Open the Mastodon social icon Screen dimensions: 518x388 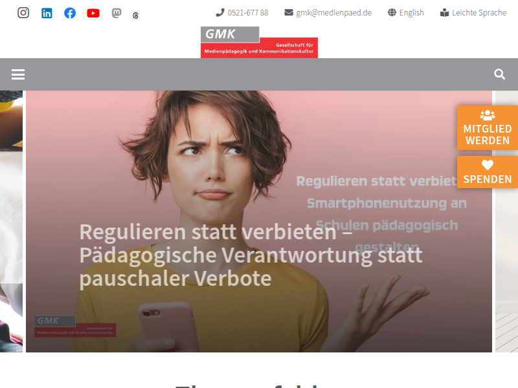pos(117,13)
